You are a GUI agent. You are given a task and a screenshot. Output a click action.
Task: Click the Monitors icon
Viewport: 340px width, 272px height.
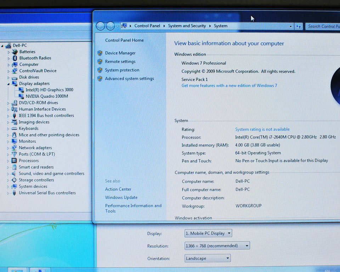coord(14,141)
